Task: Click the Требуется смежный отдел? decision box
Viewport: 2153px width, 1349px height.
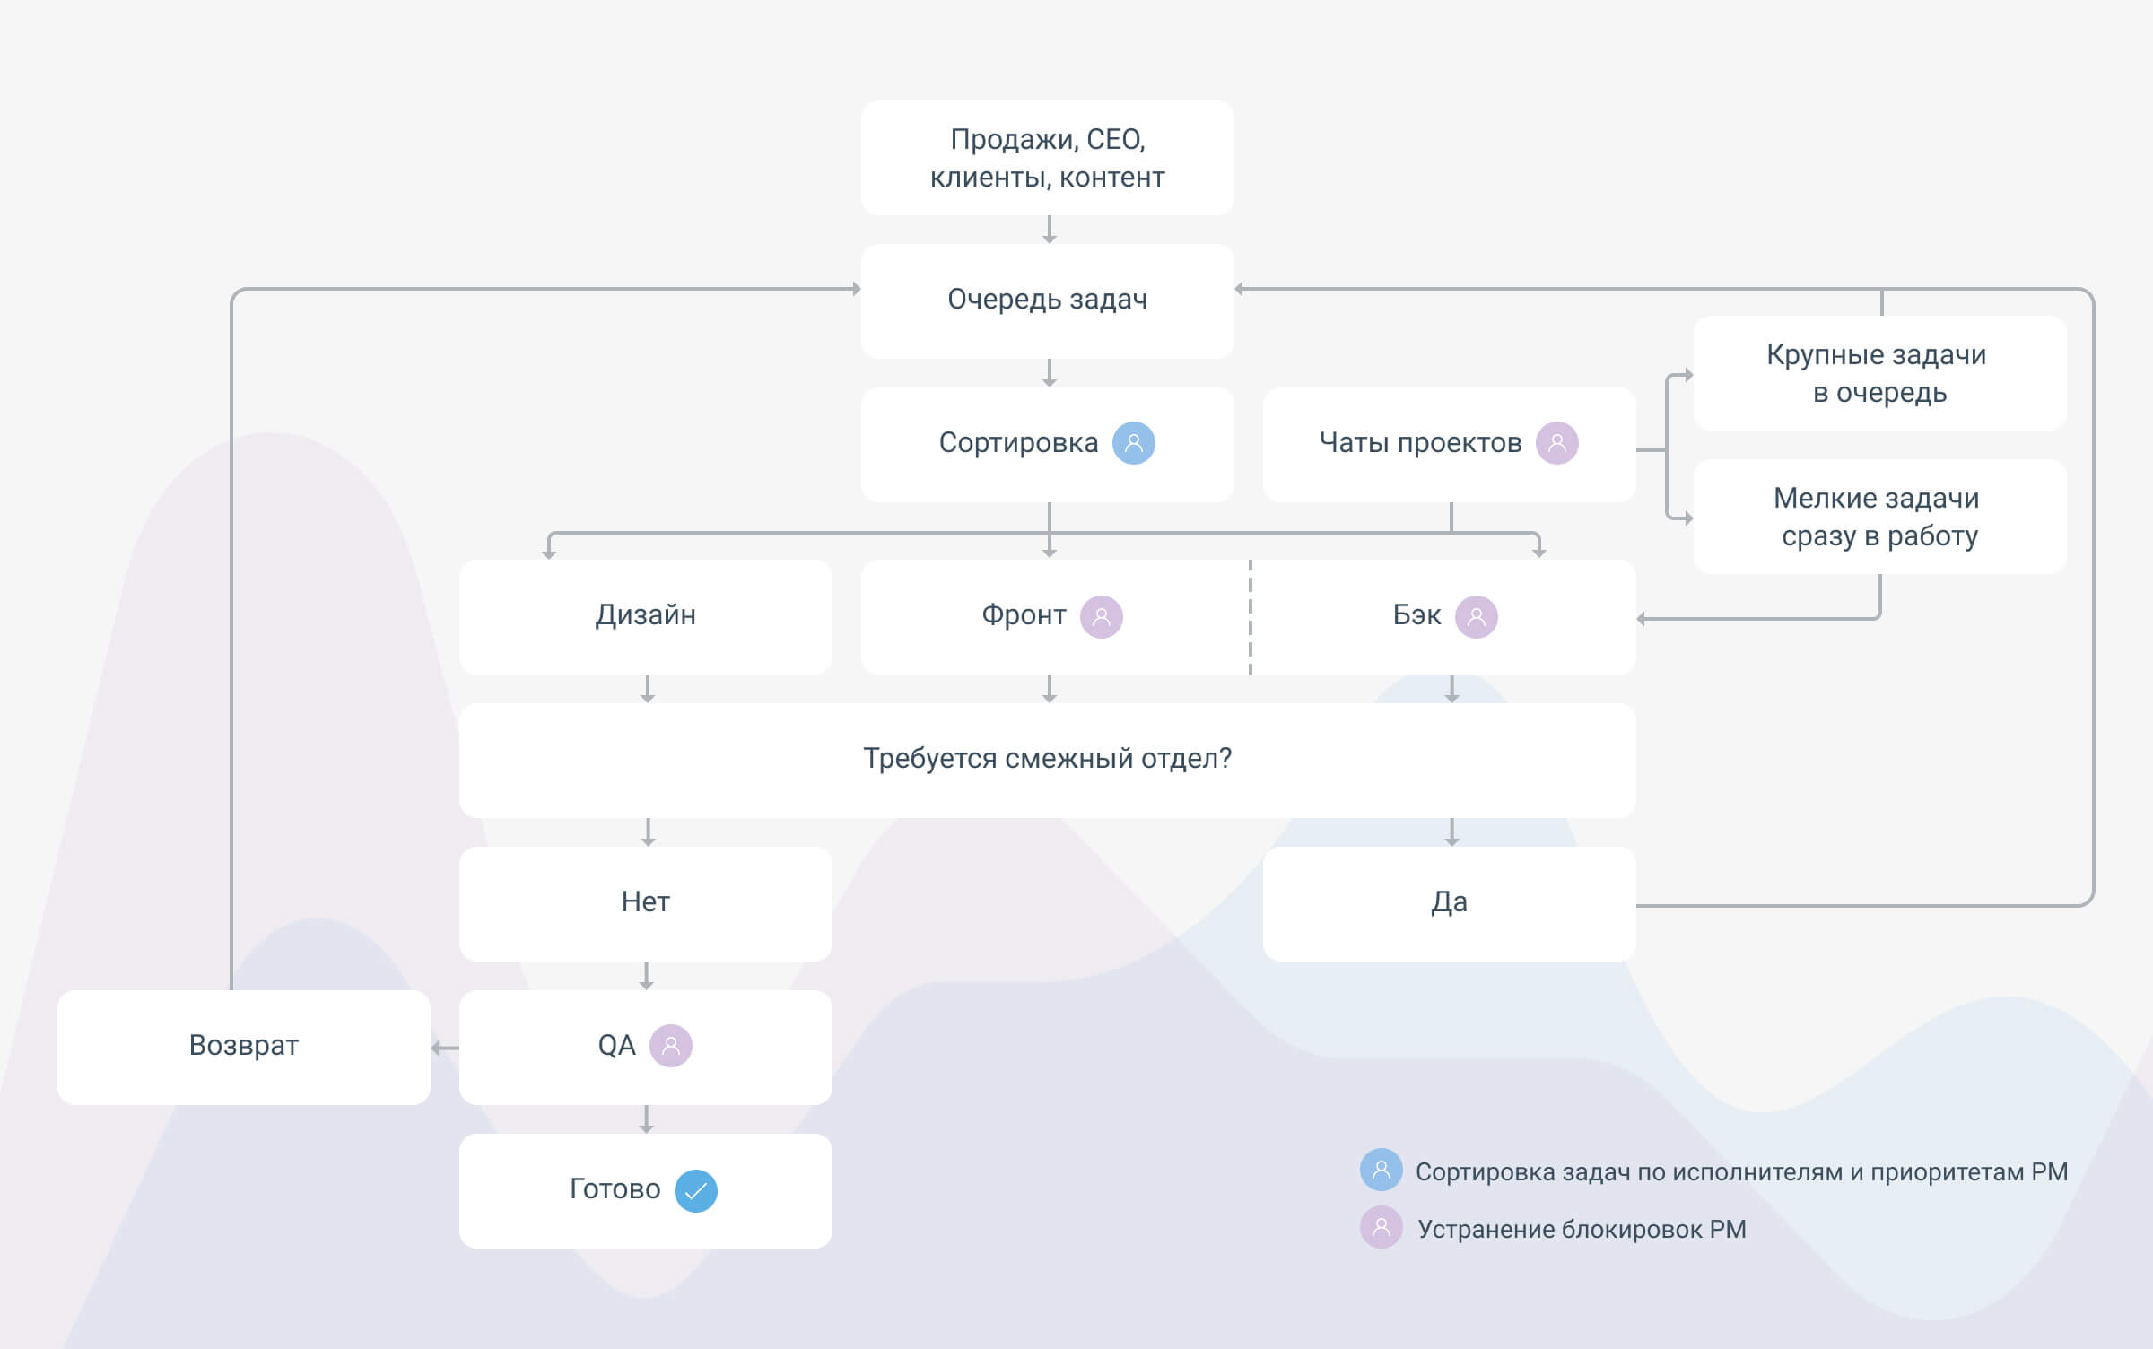Action: click(1048, 761)
